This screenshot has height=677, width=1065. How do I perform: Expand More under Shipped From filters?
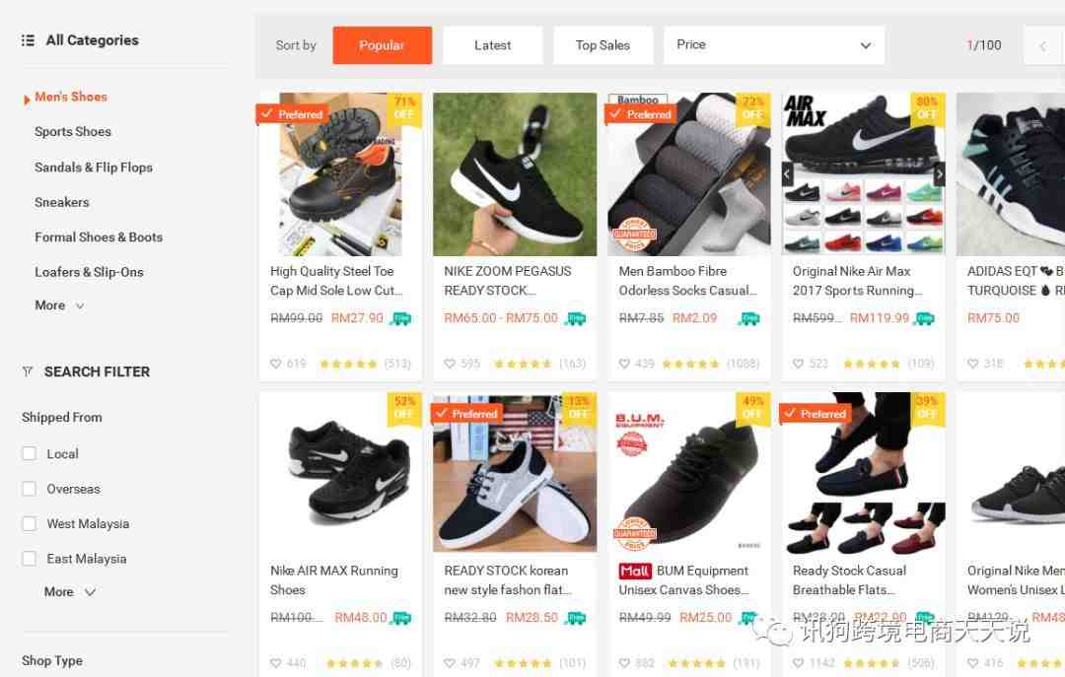[70, 592]
